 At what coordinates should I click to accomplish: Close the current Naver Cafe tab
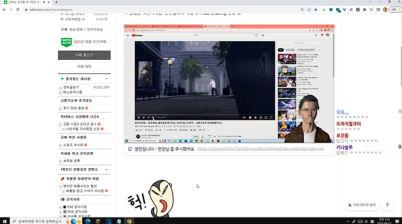pos(48,2)
